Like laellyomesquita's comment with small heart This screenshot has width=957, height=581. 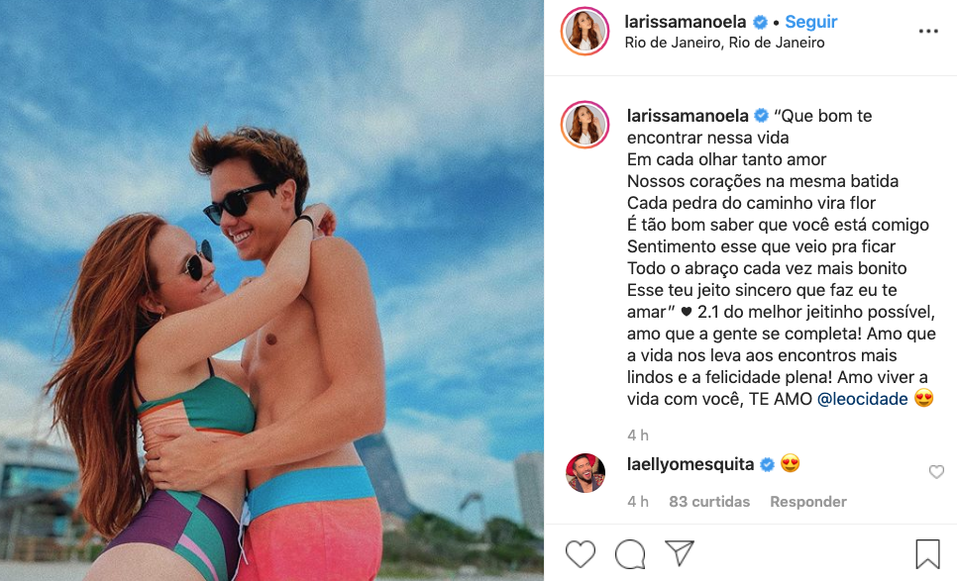click(936, 472)
